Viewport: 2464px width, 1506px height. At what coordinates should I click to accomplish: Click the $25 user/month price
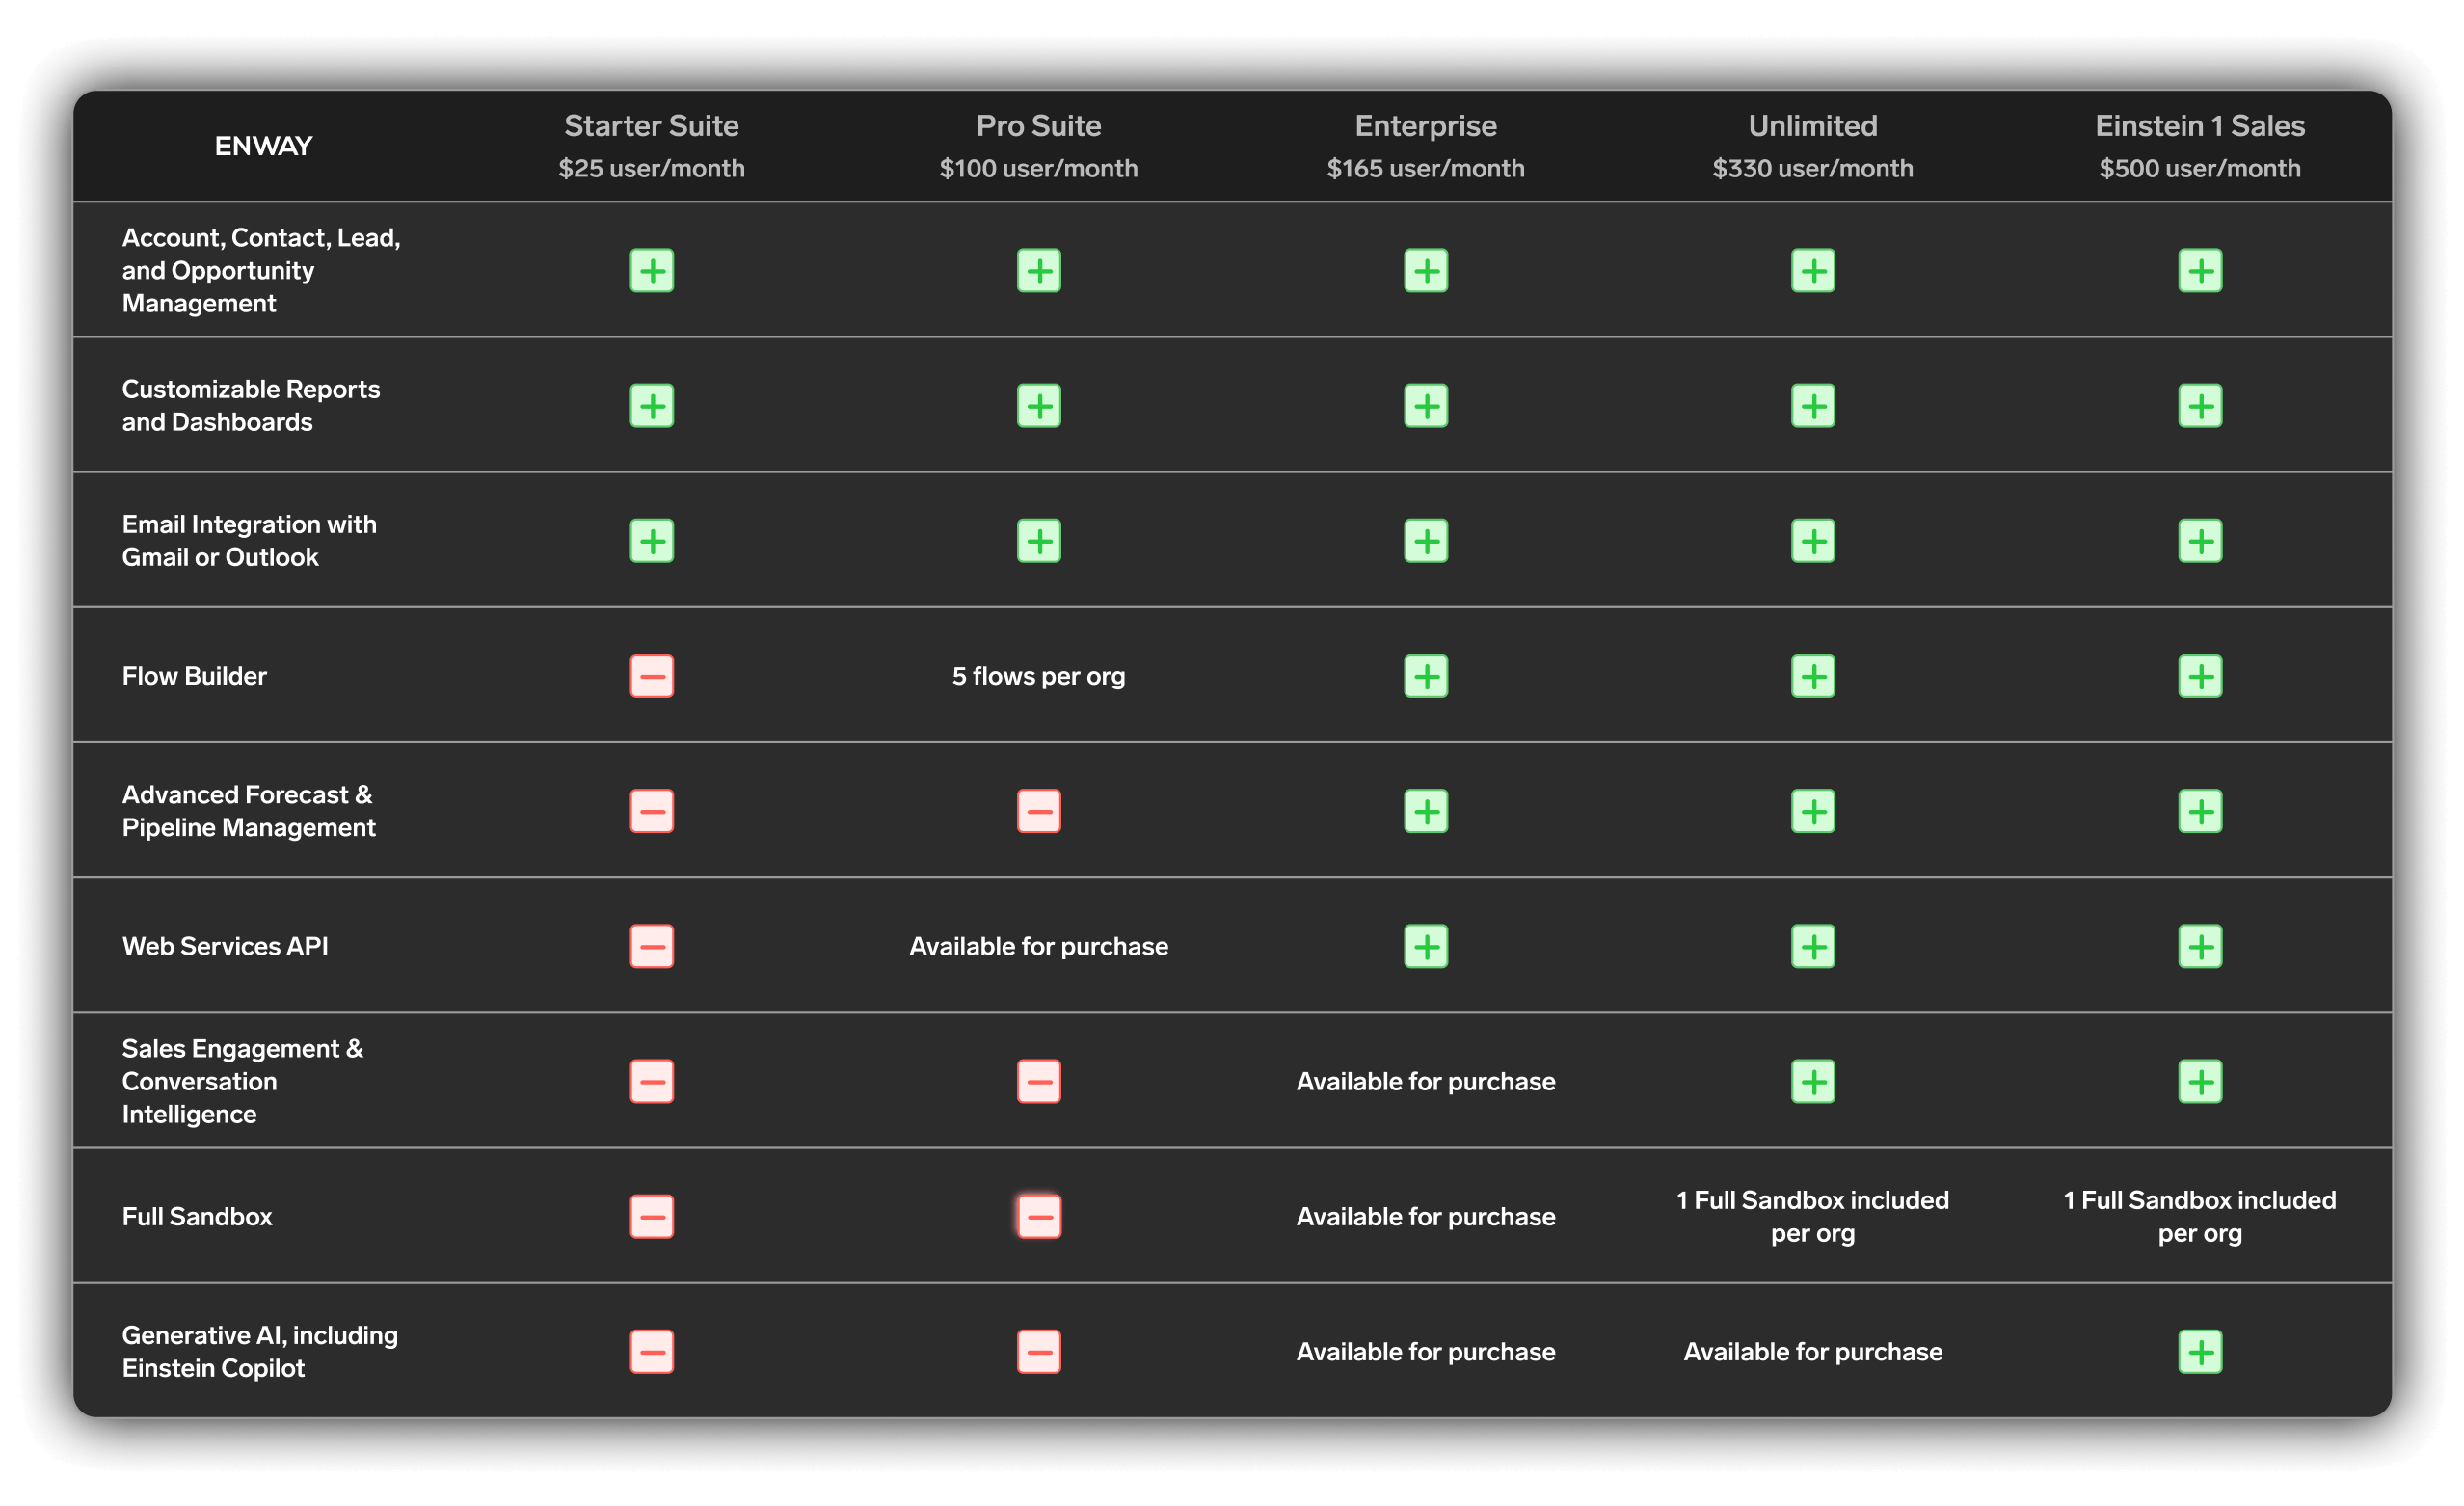click(x=652, y=168)
